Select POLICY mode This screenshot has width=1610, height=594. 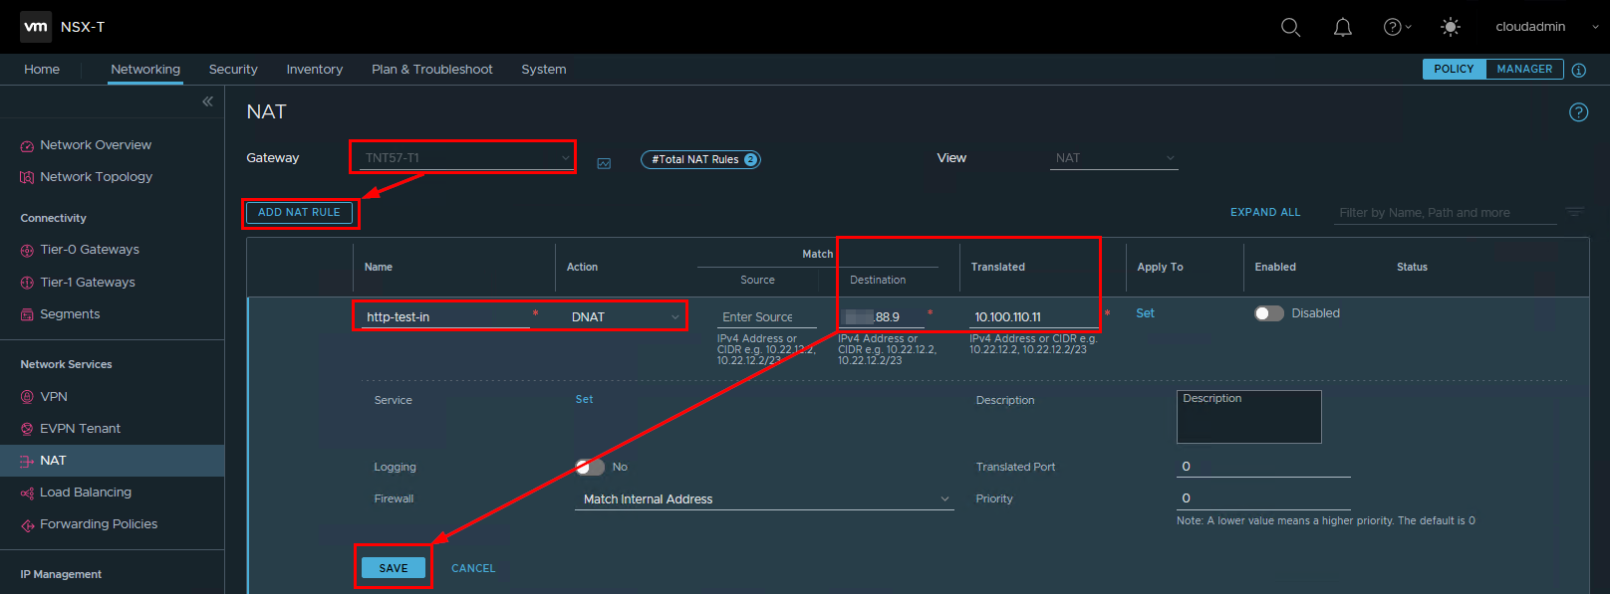(1454, 69)
